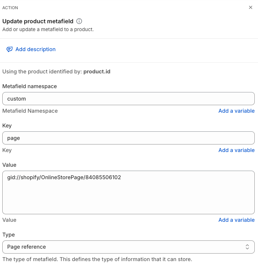Click the ACTION header label
Viewport: 258px width, 266px height.
point(10,8)
